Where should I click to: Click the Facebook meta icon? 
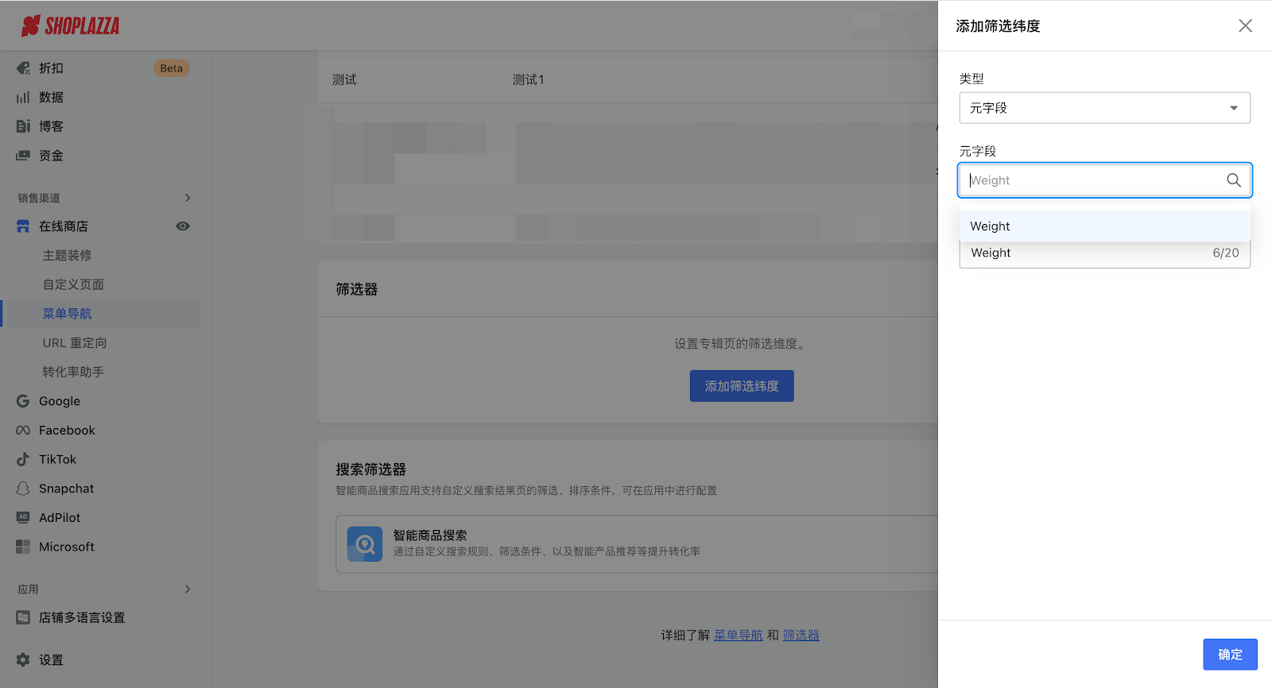(23, 431)
